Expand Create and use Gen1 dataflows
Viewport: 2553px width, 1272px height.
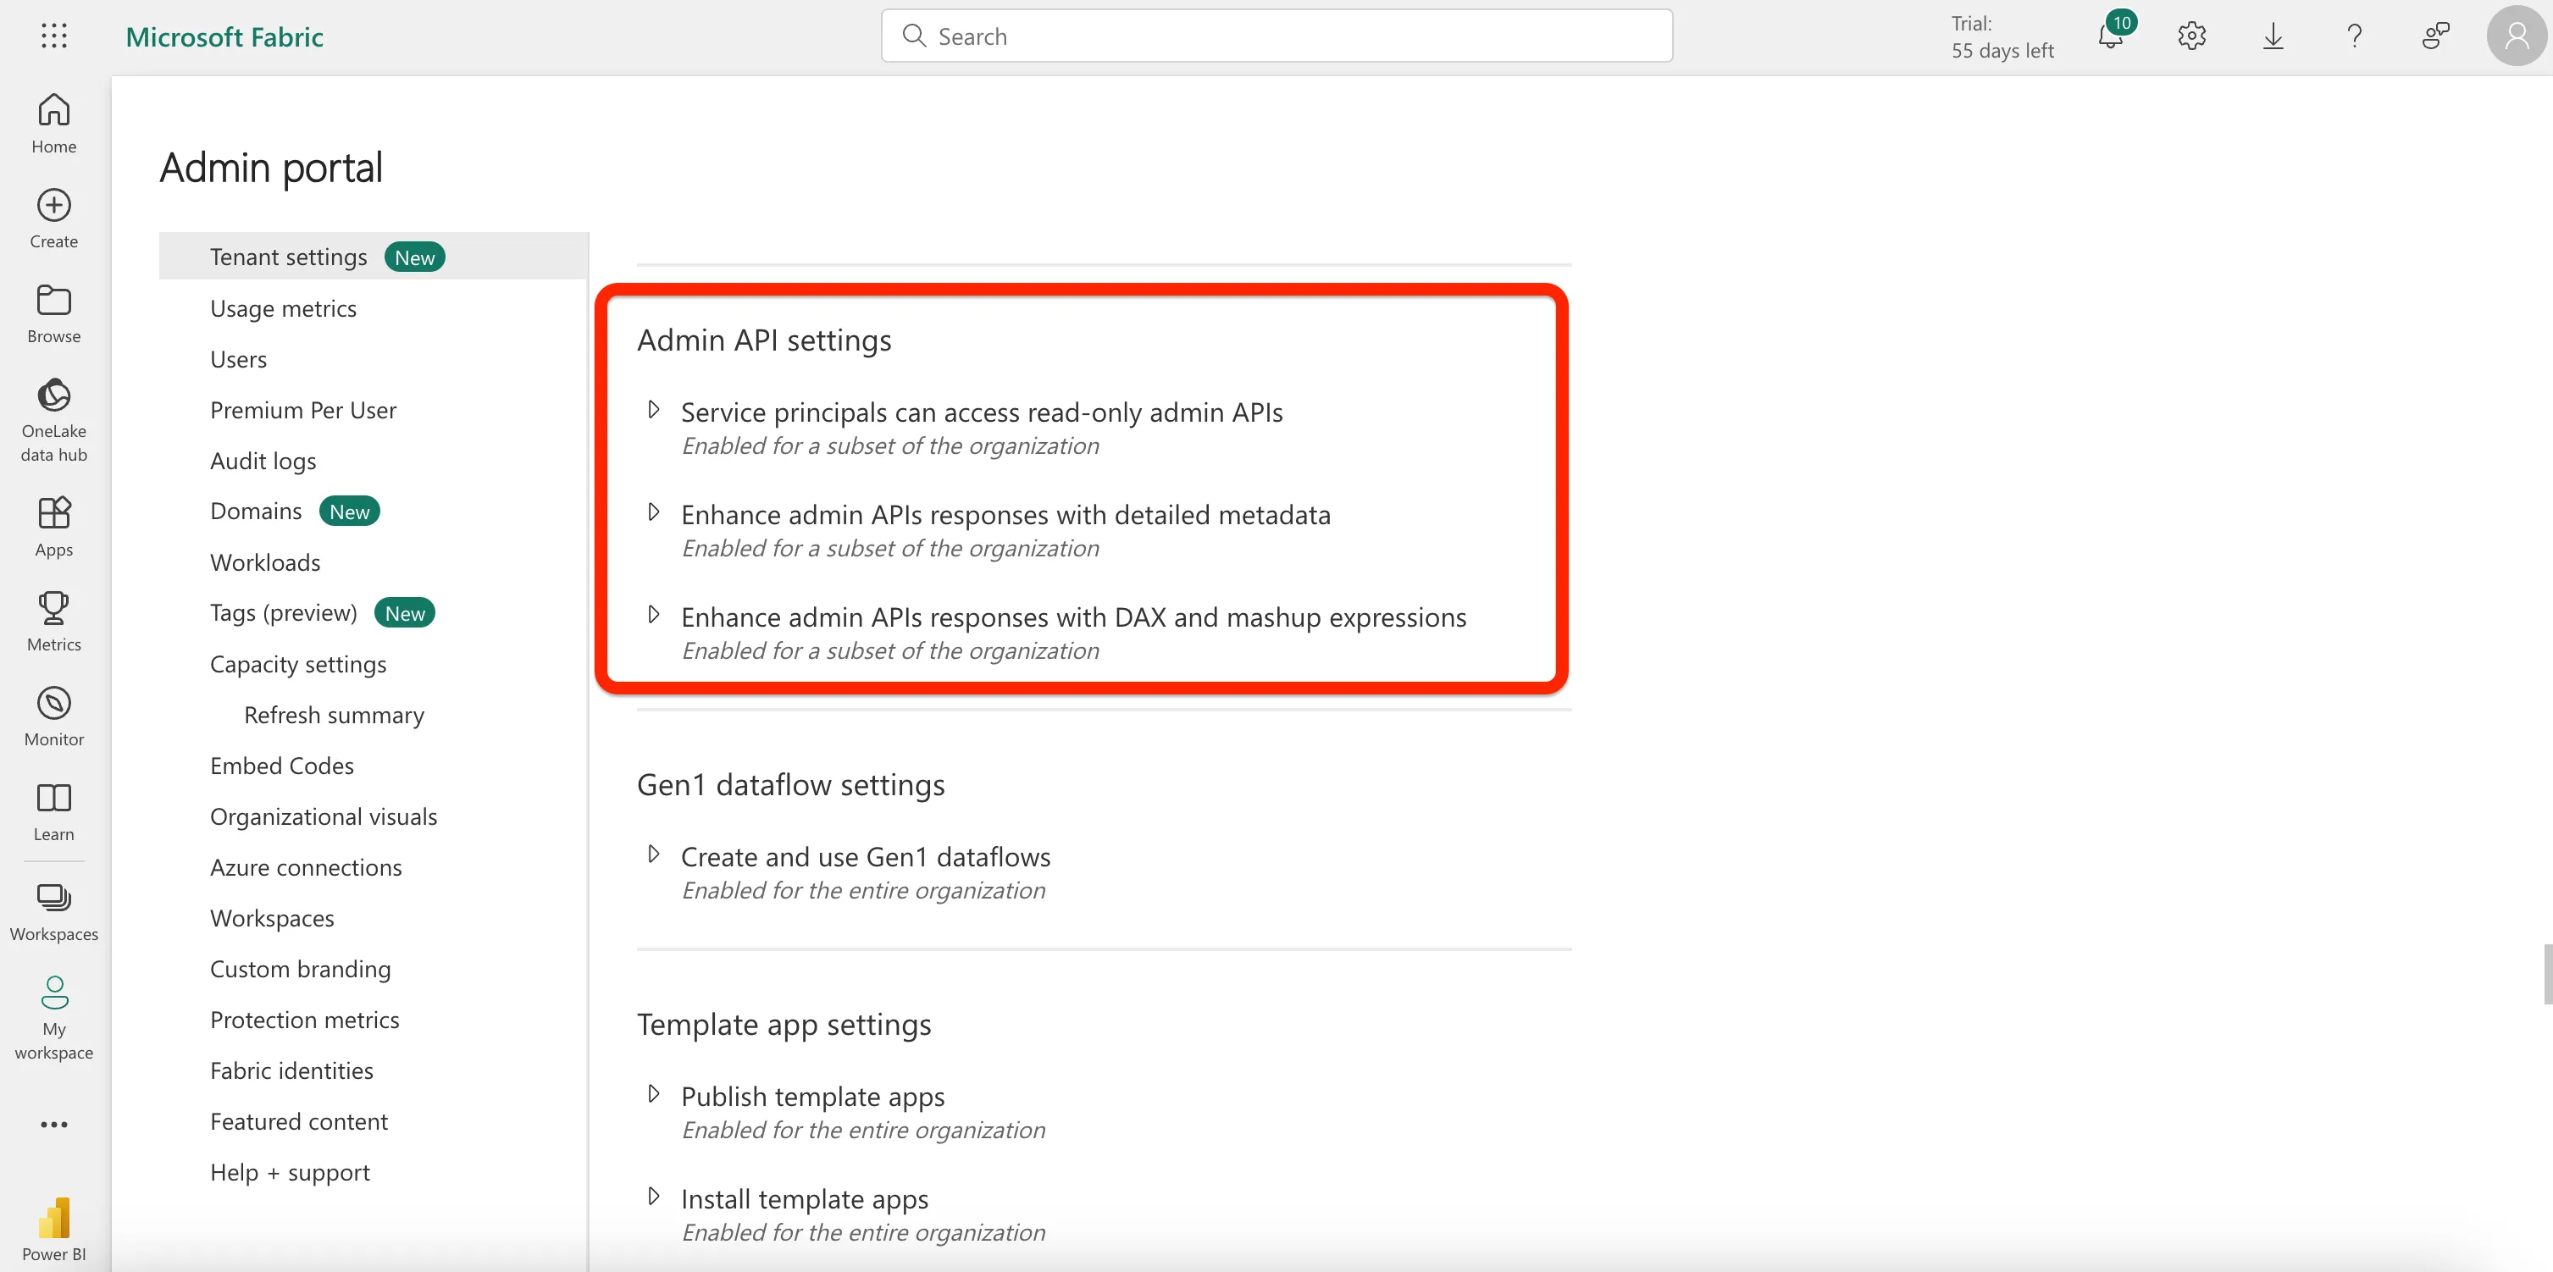[653, 854]
